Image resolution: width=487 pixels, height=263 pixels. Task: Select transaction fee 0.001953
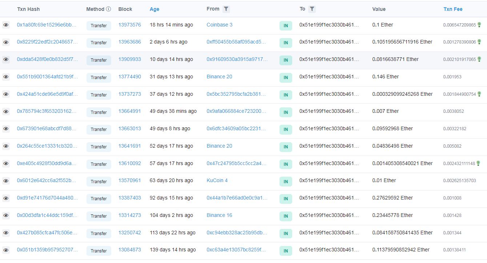coord(452,77)
